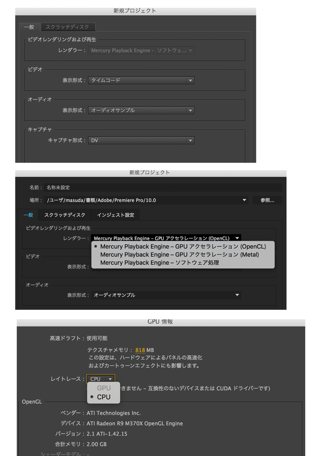Open the disabled レンダラー dropdown in top dialog

(141, 50)
